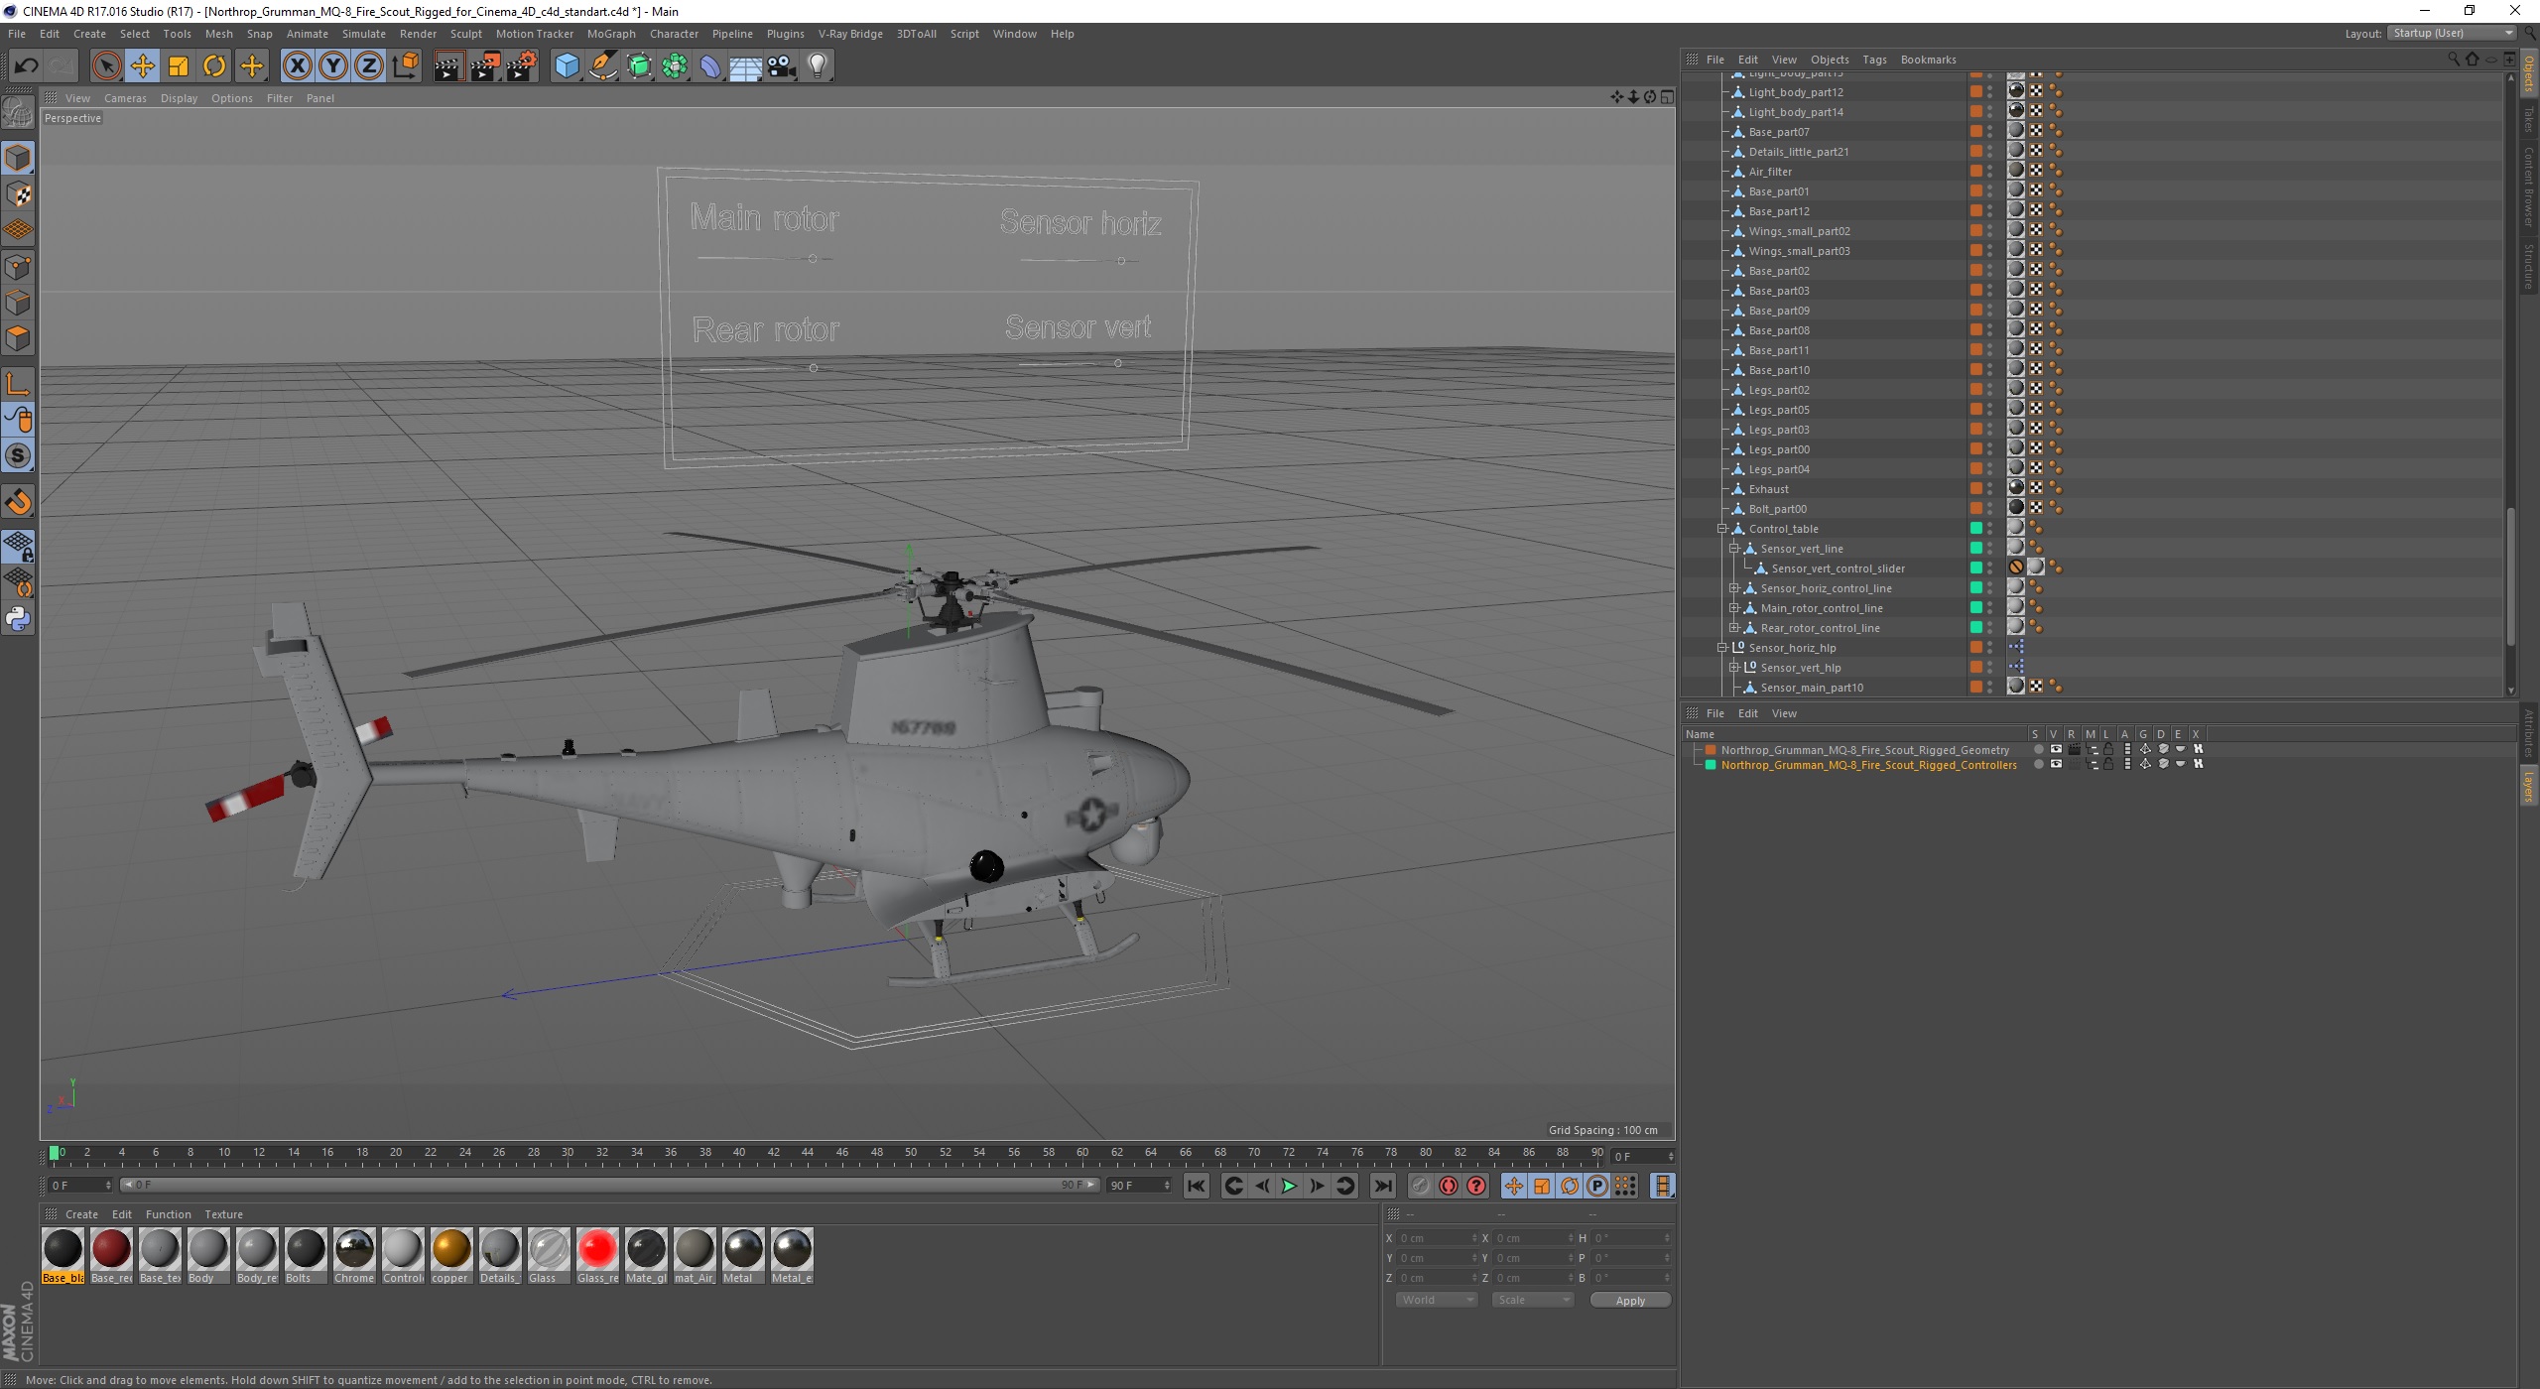Toggle parameter 'P' keyframe recording
Viewport: 2540px width, 1389px height.
(x=1597, y=1186)
